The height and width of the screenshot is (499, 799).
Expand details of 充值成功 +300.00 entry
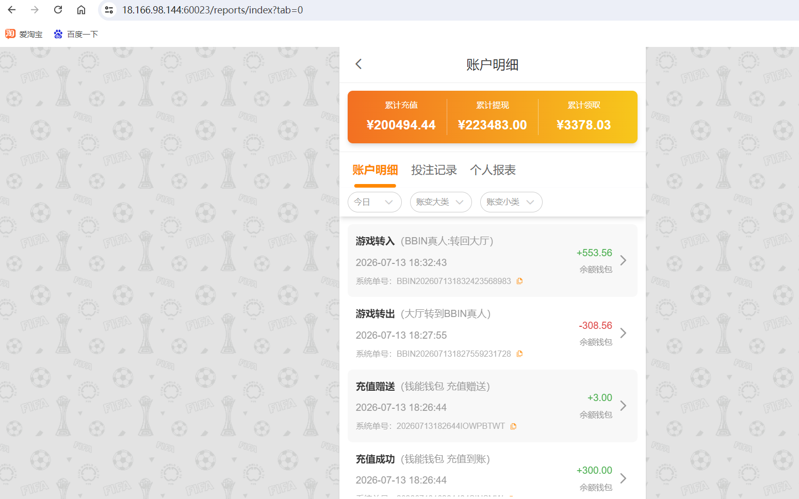pyautogui.click(x=623, y=478)
